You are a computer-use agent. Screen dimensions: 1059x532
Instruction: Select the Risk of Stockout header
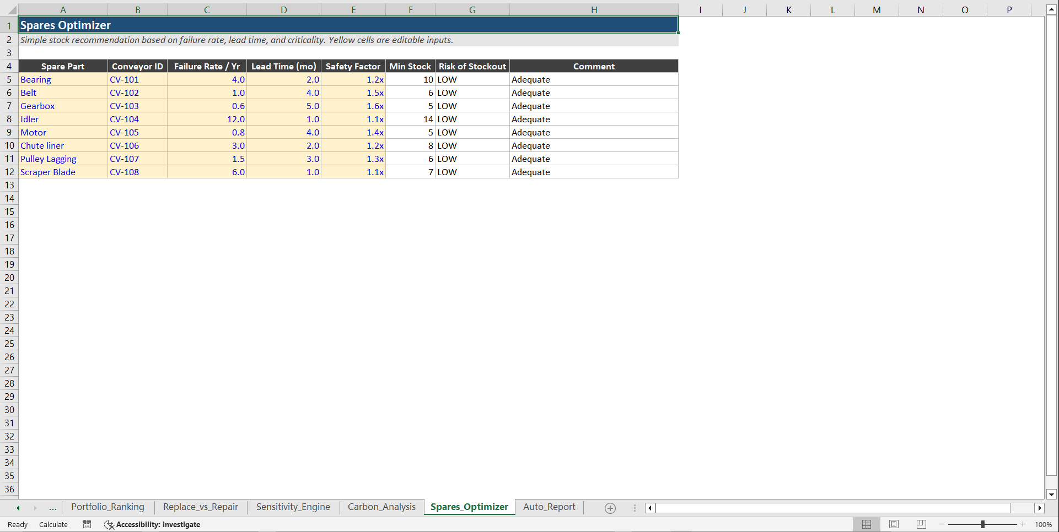472,66
